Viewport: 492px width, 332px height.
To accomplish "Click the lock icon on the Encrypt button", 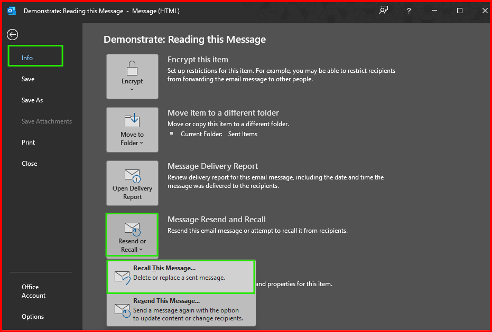I will (x=132, y=68).
